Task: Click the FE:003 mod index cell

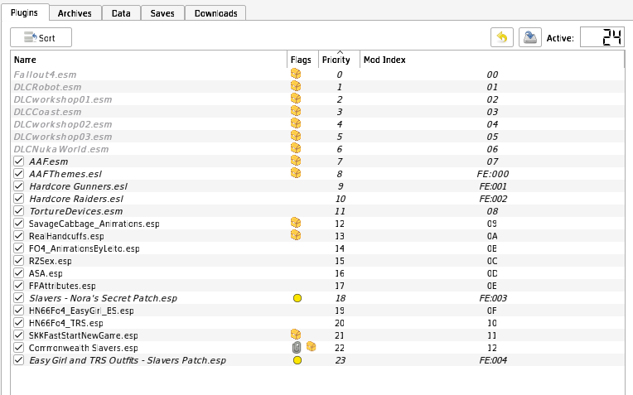Action: tap(492, 298)
